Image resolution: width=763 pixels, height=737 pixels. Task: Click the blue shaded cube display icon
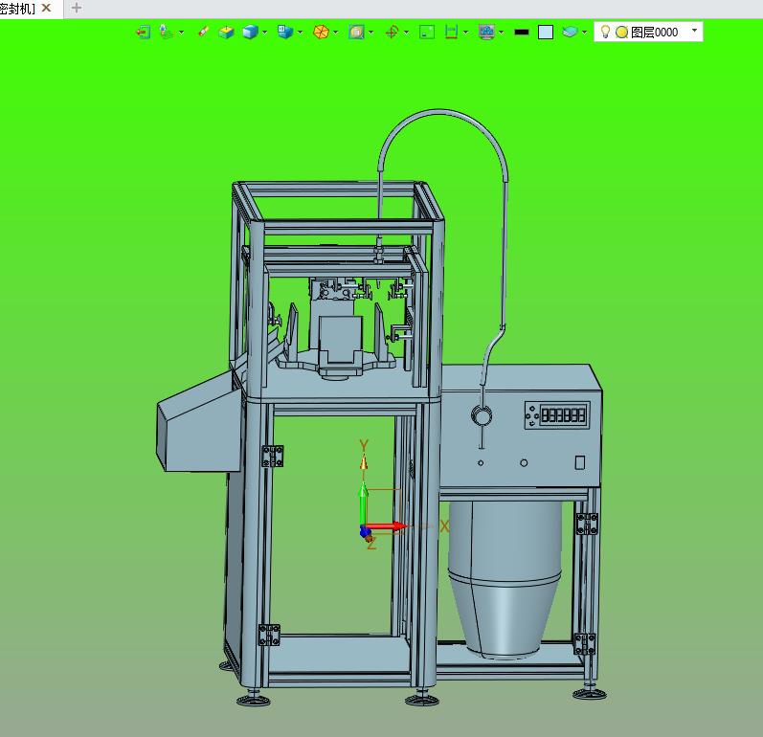250,33
